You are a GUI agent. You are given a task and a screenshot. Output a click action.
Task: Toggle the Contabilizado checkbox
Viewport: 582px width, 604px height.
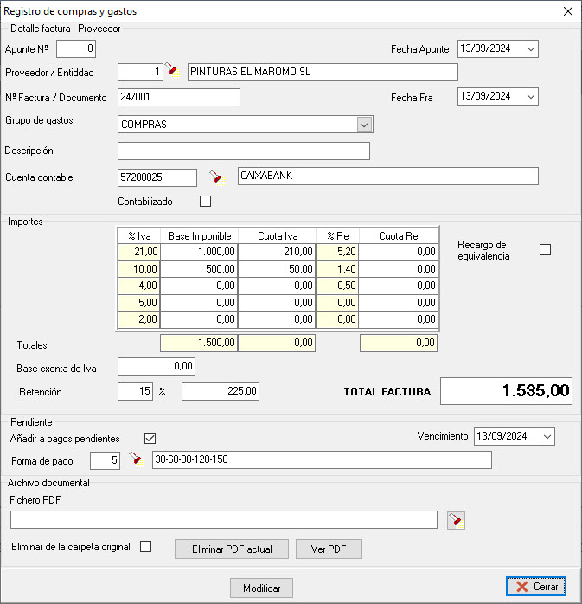pos(205,201)
